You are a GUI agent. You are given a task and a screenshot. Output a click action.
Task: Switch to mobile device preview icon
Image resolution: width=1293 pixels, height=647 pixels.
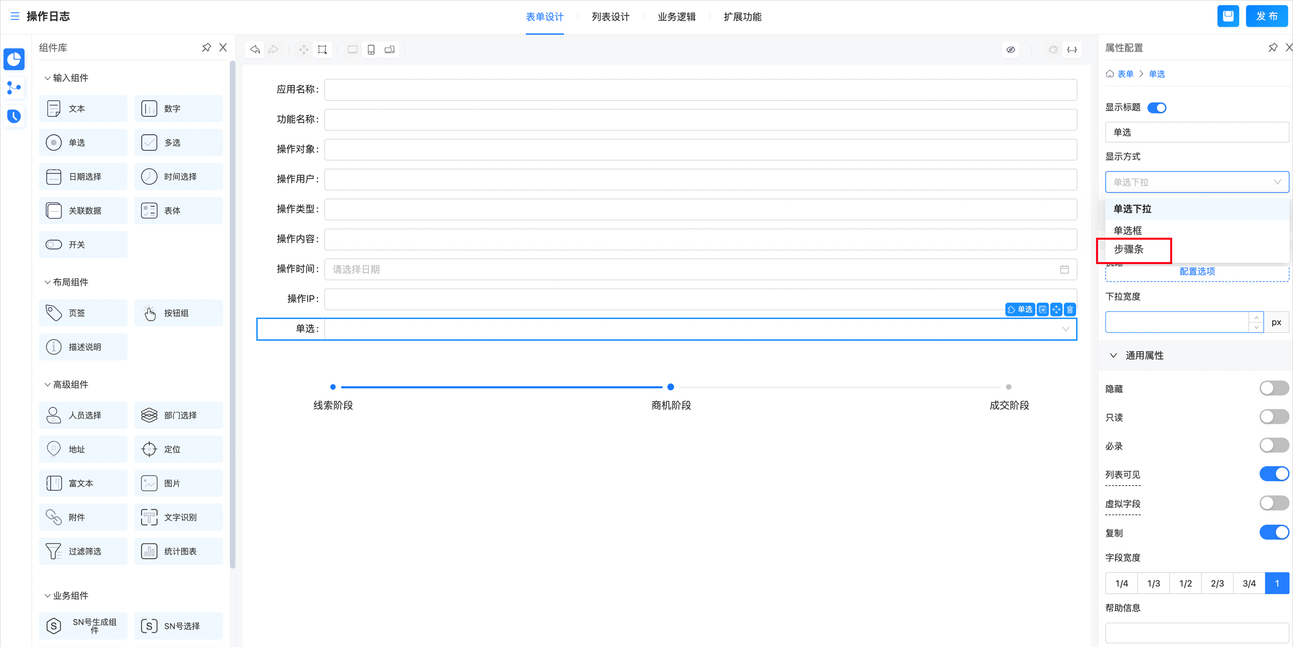coord(371,49)
